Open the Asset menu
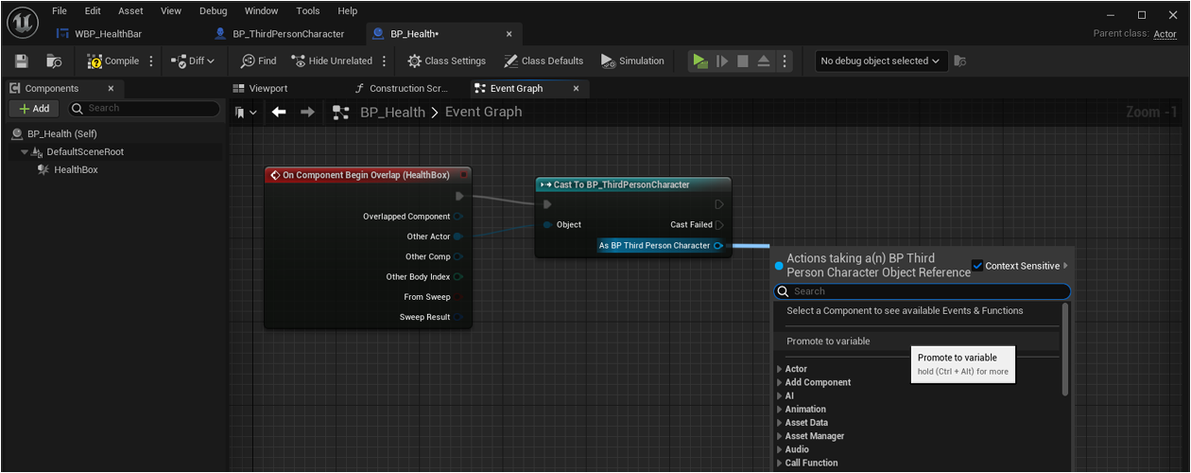 point(131,10)
